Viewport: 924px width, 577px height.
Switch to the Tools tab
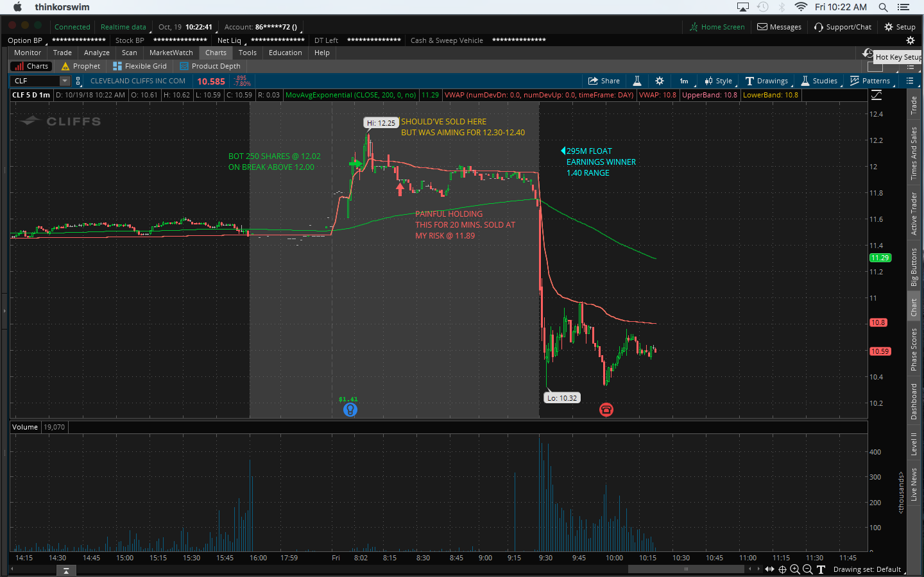(248, 53)
